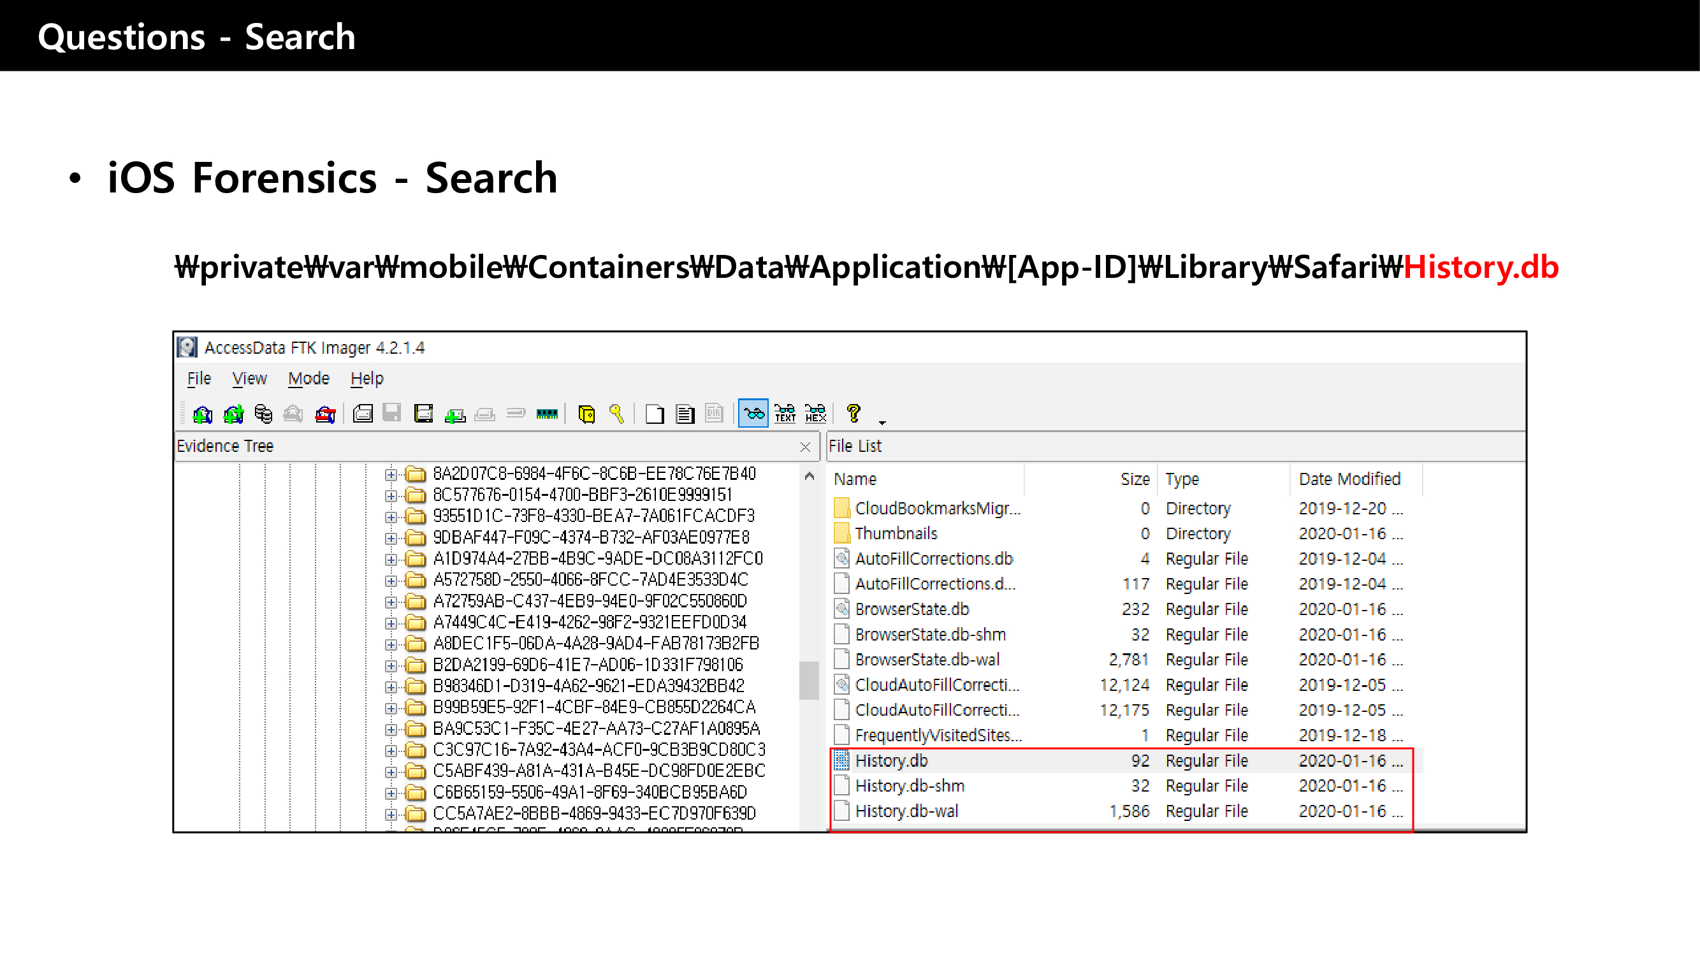This screenshot has height=956, width=1700.
Task: Click the Detect EFS Encryption key icon
Action: (616, 414)
